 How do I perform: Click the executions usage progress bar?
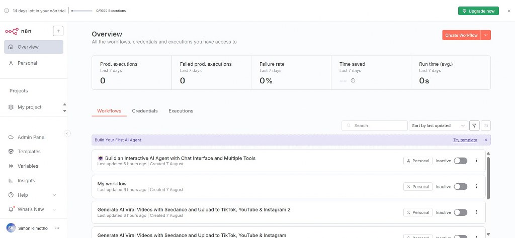[x=82, y=11]
